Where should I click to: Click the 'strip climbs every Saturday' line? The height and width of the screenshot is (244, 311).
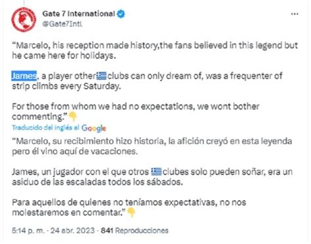click(x=66, y=86)
